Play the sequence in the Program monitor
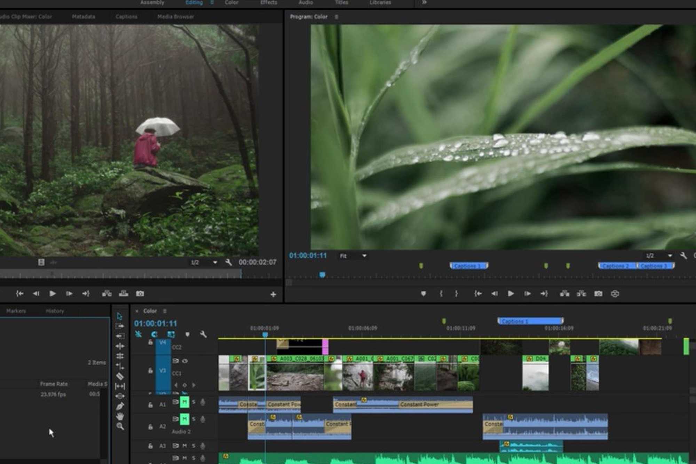 (511, 294)
